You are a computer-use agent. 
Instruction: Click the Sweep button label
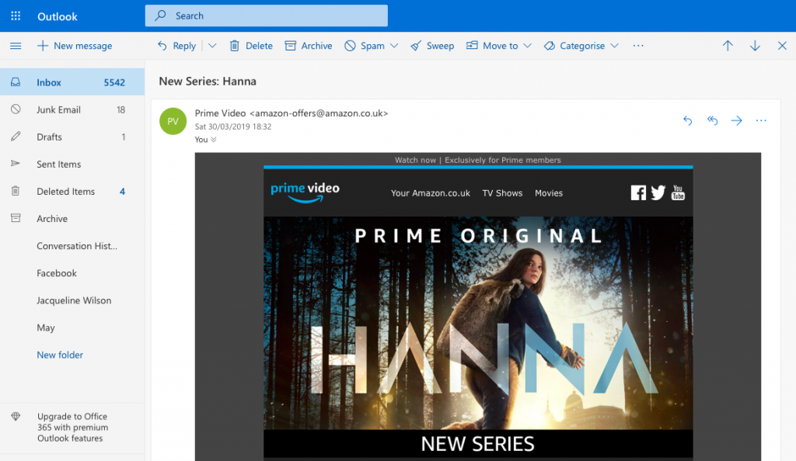[x=440, y=46]
